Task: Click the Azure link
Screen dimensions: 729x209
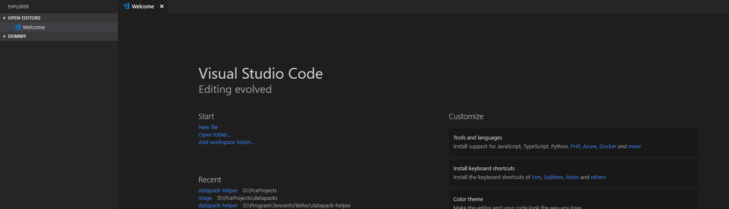Action: pos(590,146)
